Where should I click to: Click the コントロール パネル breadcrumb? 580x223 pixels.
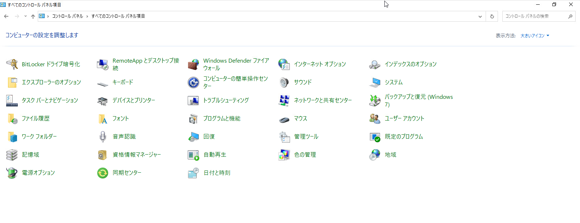(68, 16)
